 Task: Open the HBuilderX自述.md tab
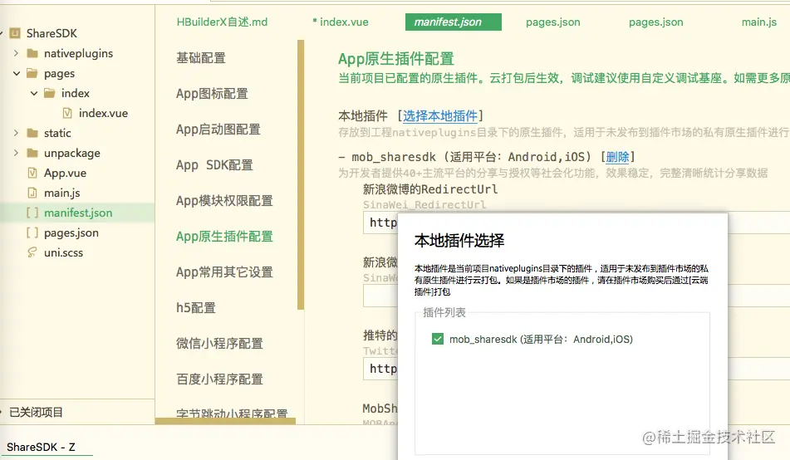click(222, 22)
